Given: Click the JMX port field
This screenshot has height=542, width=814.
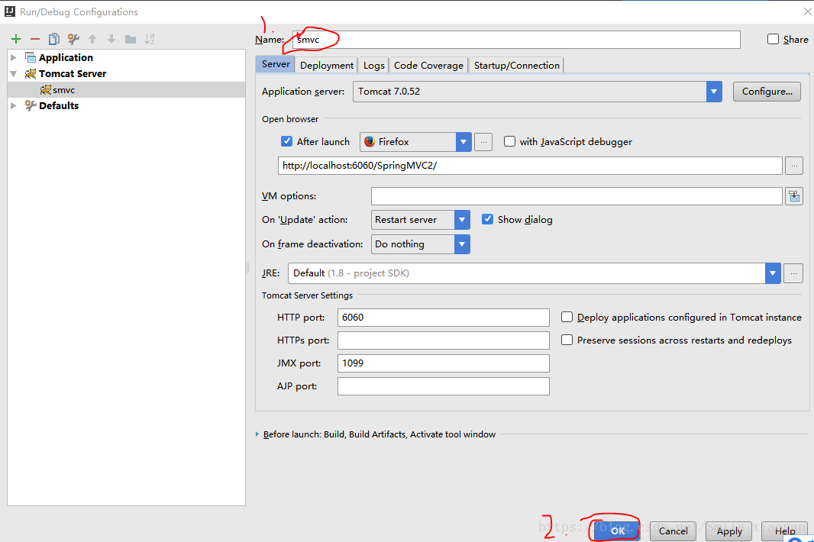Looking at the screenshot, I should click(444, 363).
